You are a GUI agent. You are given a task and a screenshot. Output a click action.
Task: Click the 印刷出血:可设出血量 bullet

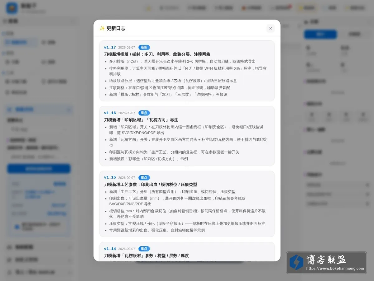coord(177,201)
